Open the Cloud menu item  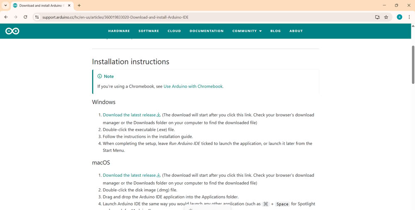(174, 31)
